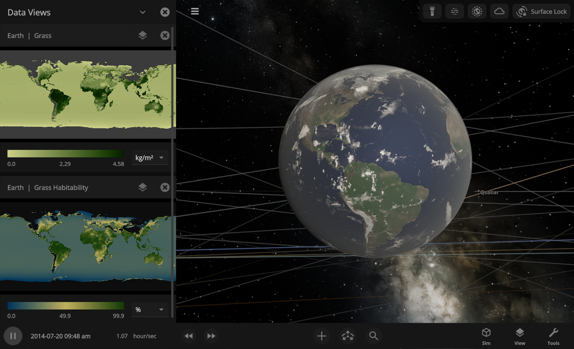Click the flashlight icon in top toolbar
This screenshot has width=574, height=349.
tap(432, 12)
